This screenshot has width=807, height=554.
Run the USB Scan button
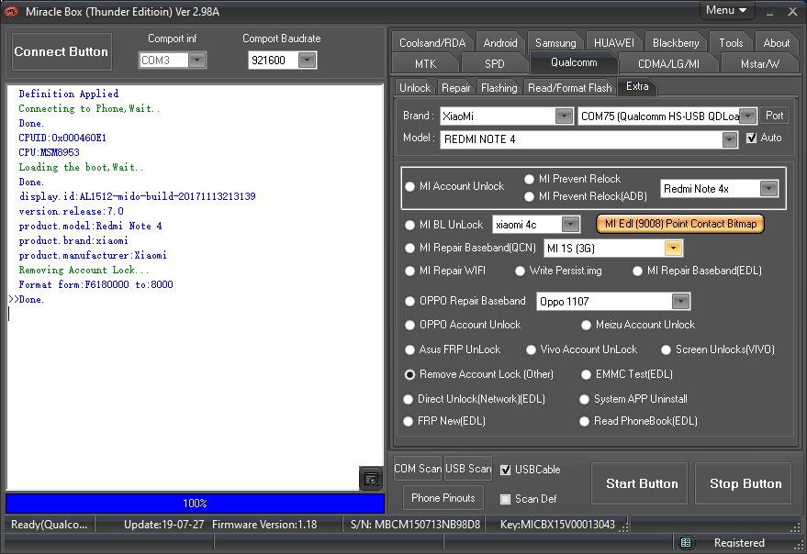[468, 469]
